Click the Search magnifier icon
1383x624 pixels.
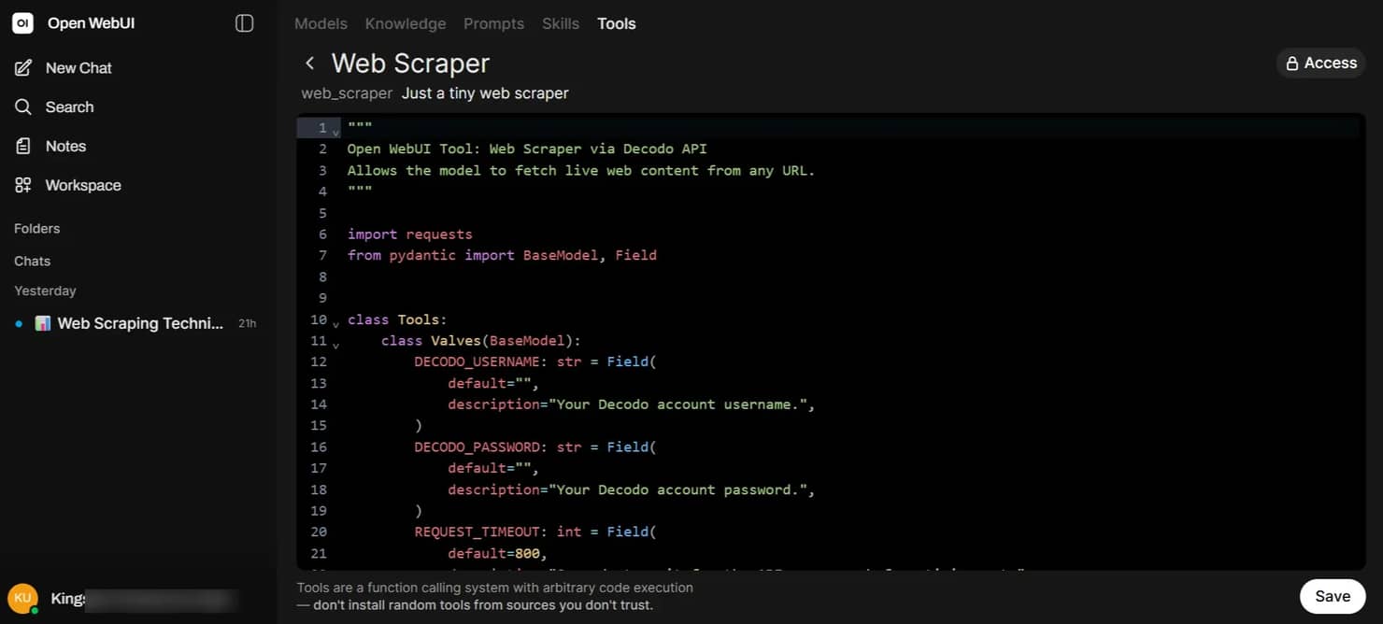pyautogui.click(x=23, y=106)
